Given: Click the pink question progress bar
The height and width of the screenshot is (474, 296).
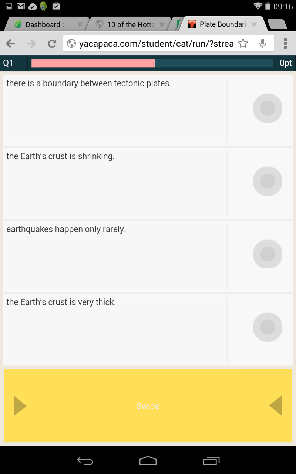Looking at the screenshot, I should 93,63.
